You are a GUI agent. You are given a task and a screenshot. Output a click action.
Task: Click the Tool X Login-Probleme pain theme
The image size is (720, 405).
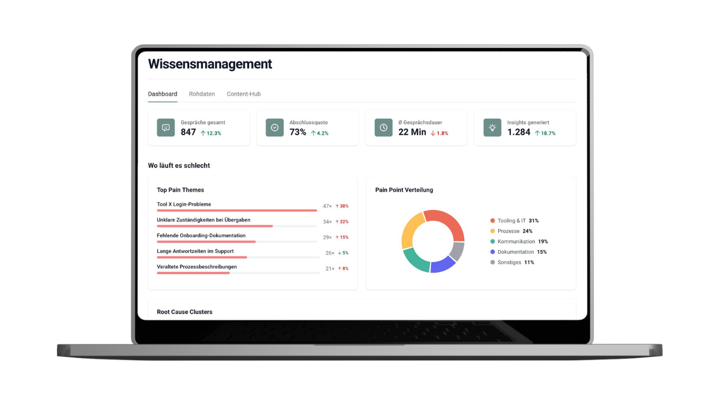coord(183,204)
